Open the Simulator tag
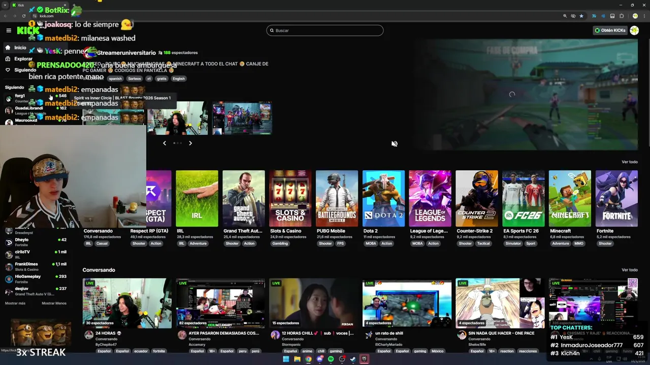 [x=513, y=243]
